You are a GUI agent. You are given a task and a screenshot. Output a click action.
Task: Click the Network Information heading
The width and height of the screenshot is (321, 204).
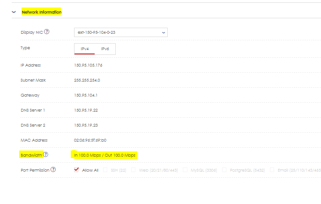click(41, 12)
